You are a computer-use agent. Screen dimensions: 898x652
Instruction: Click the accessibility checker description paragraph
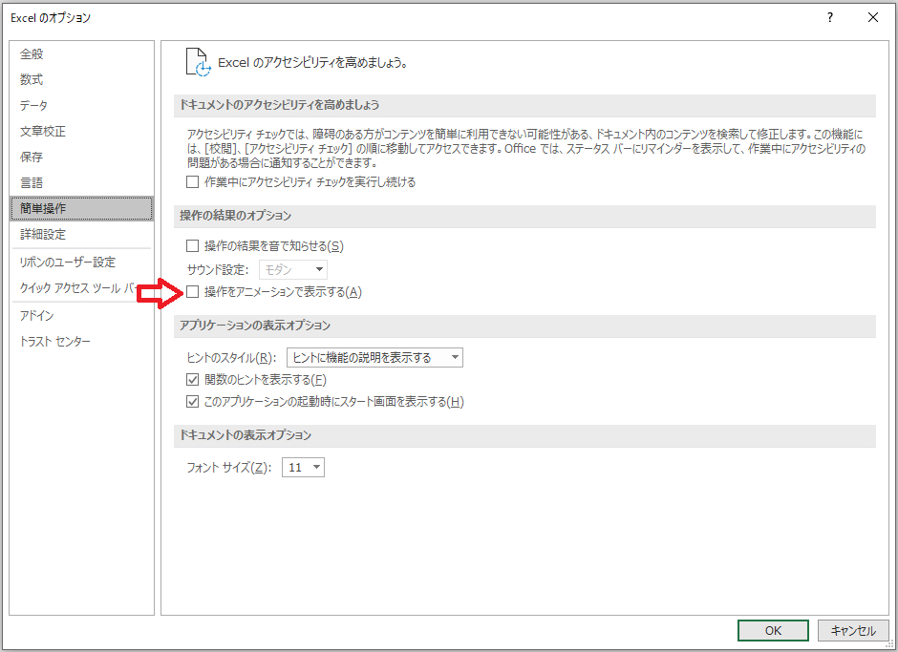(525, 148)
